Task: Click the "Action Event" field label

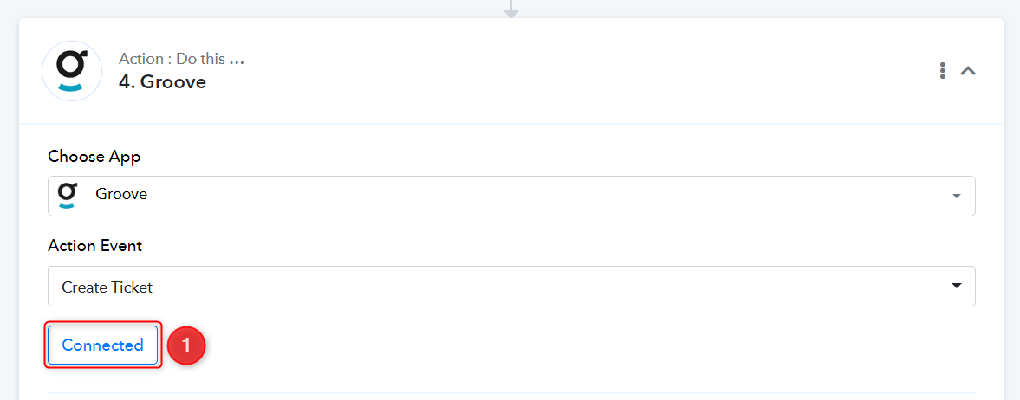Action: 95,246
